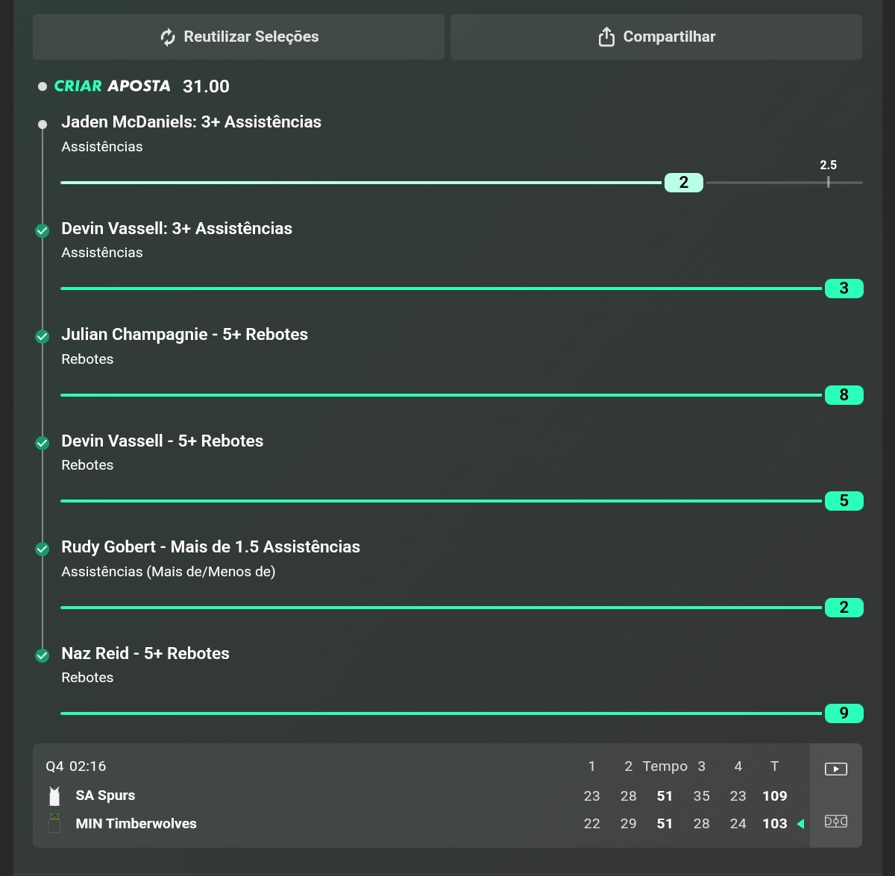Click the MIN Timberwolves team name

(x=136, y=824)
